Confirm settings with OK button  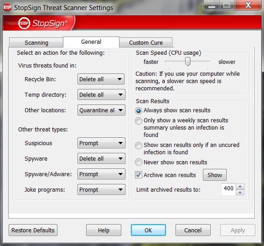pos(148,230)
